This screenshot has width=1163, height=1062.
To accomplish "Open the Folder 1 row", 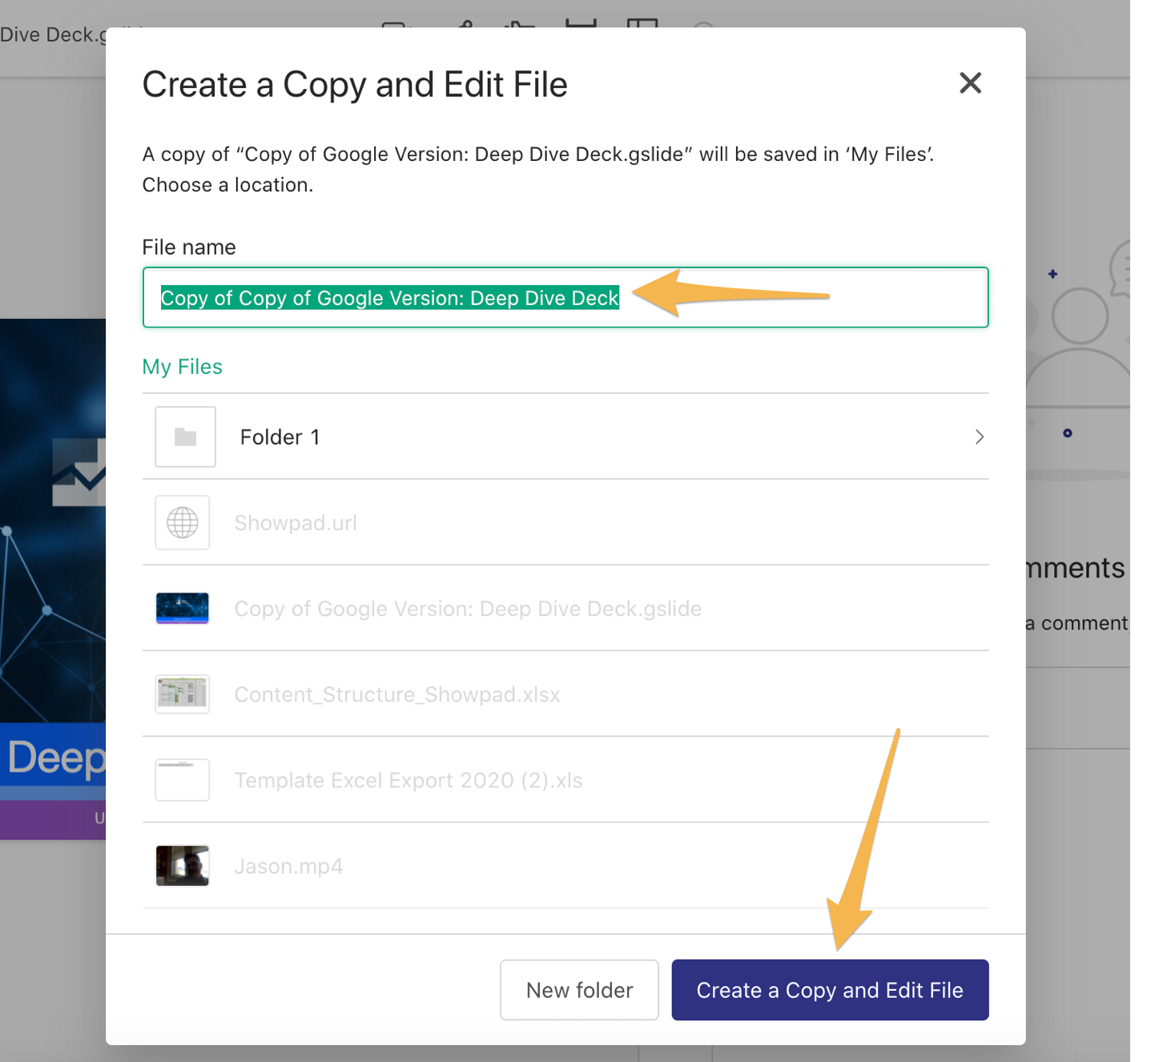I will 561,436.
